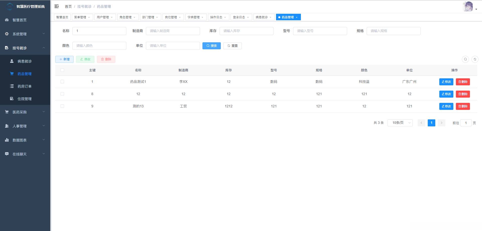Edit the 药品测试1 row with 修改
The image size is (482, 231).
pos(446,82)
